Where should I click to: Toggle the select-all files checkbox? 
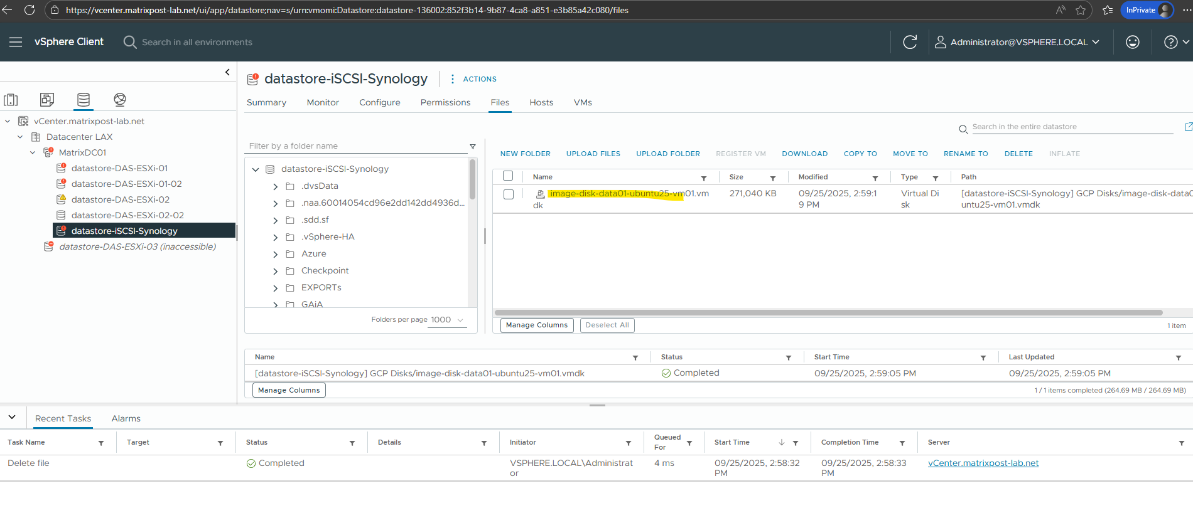tap(508, 176)
